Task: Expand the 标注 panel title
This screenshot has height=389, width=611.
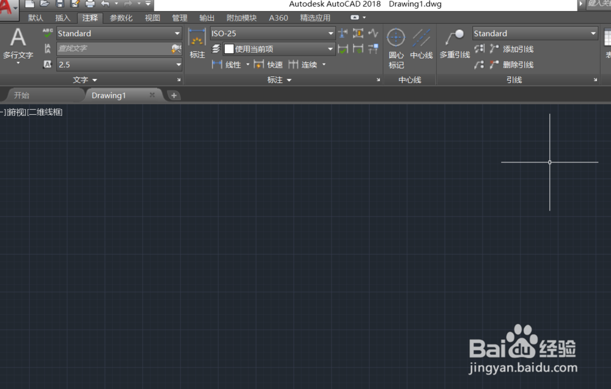Action: point(279,80)
